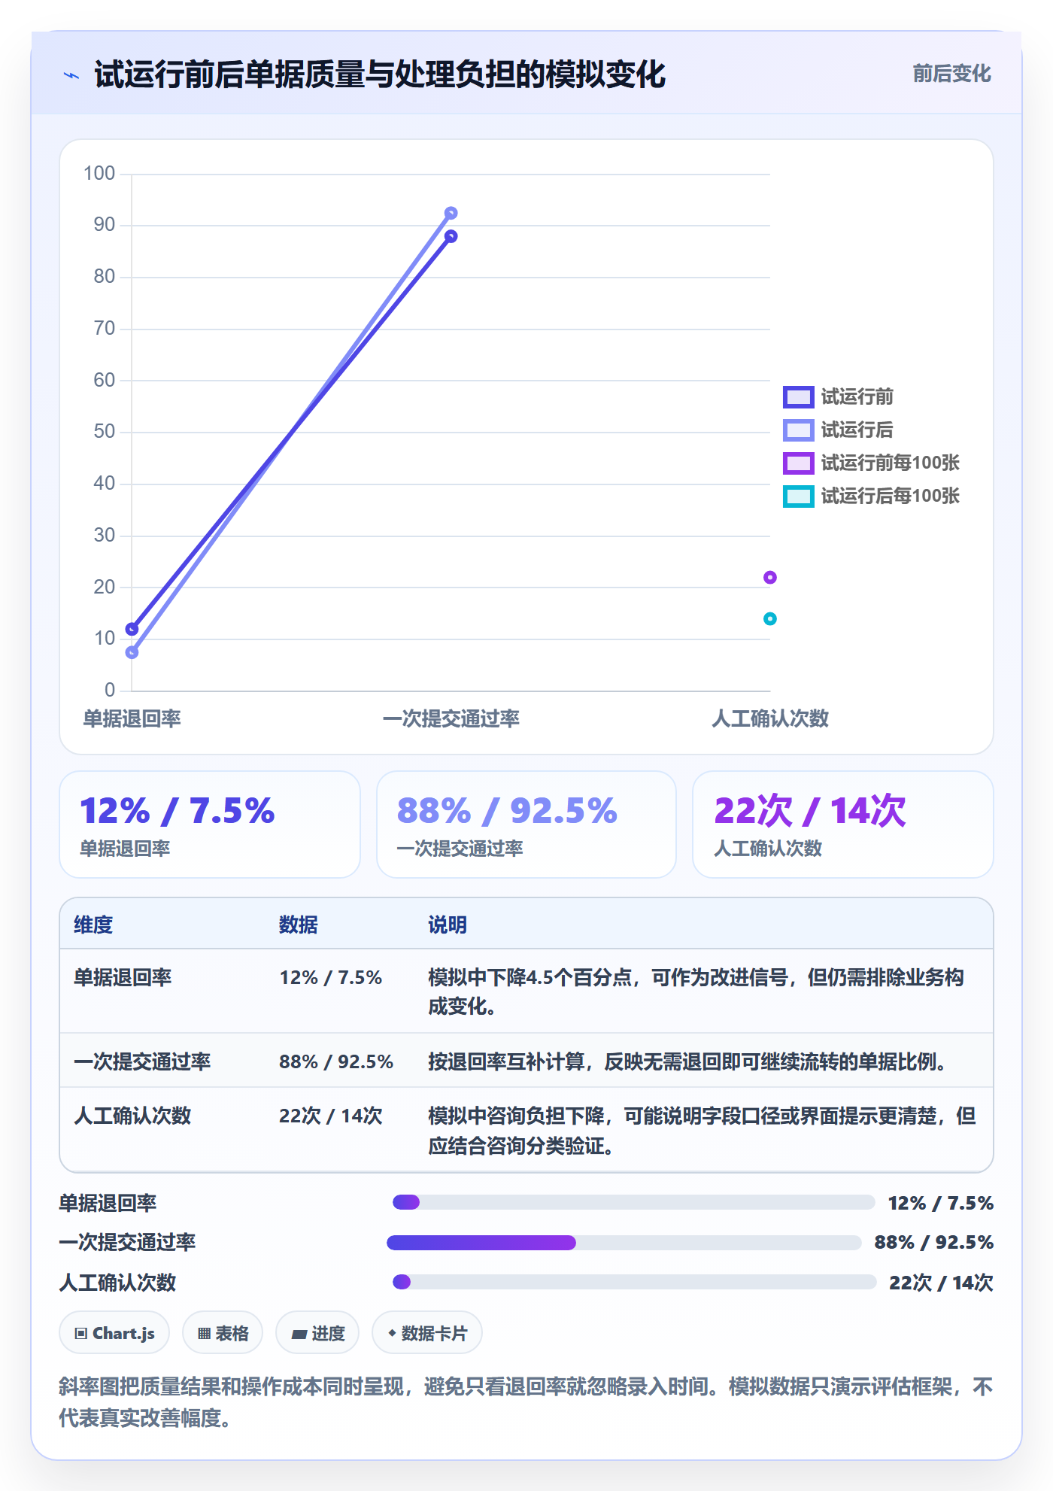The width and height of the screenshot is (1053, 1491).
Task: Click the description starting 模拟中咨询负担下降
Action: pos(702,1131)
